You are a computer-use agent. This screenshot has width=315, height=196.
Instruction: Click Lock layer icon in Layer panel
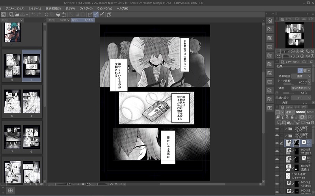tap(292, 117)
